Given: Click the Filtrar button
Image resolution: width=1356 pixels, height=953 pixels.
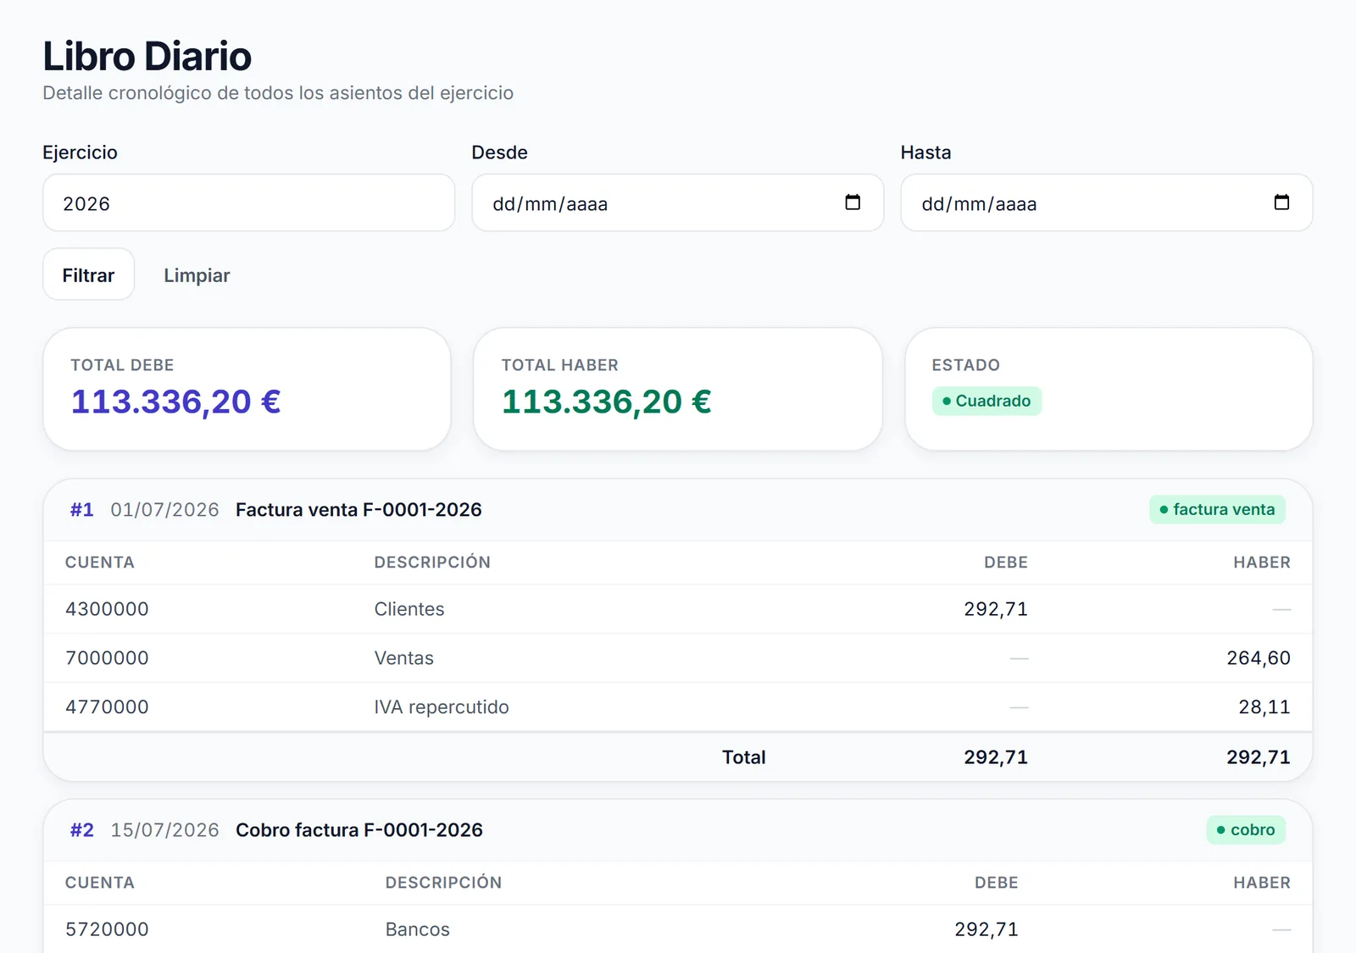Looking at the screenshot, I should 88,274.
